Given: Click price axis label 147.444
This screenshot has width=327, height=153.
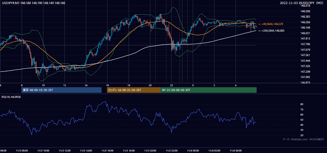Looking at the screenshot, I should tap(306, 61).
